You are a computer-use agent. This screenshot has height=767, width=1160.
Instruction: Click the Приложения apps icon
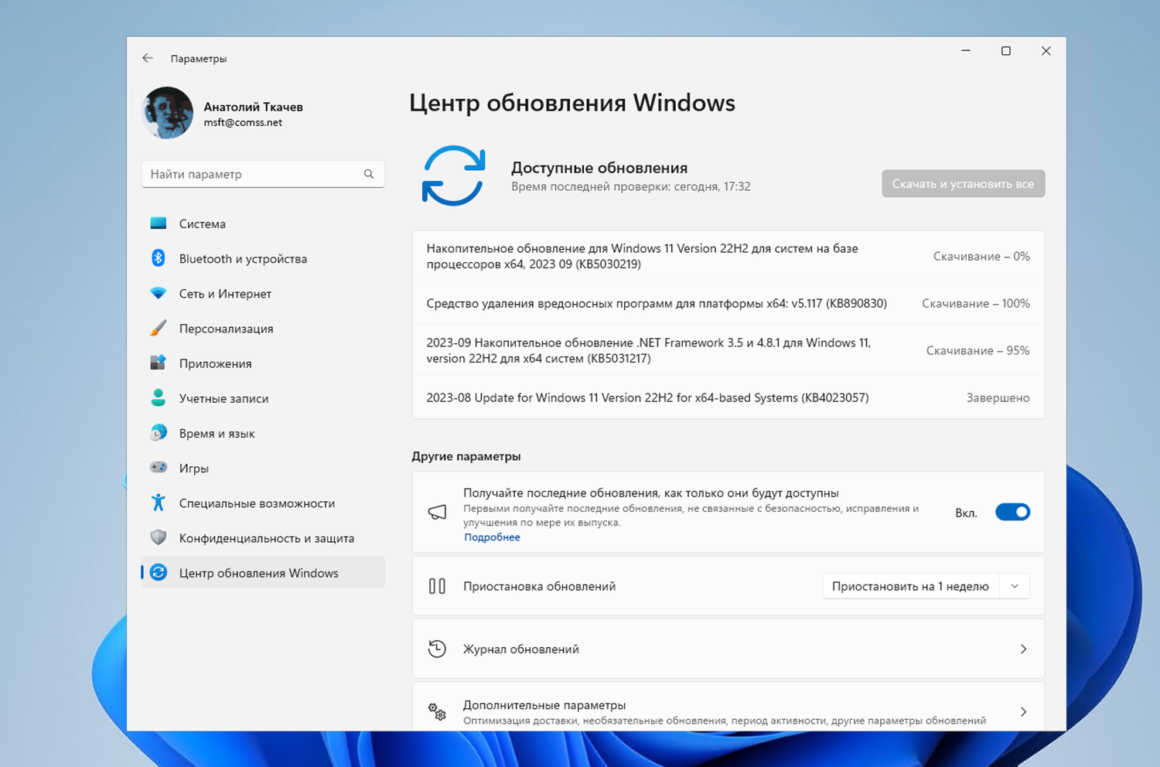(x=159, y=363)
